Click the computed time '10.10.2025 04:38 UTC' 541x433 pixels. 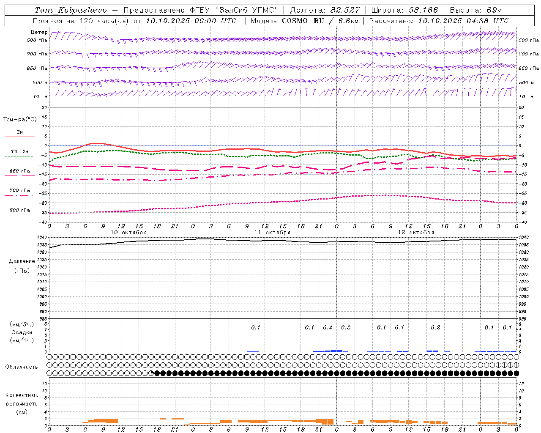[x=463, y=21]
